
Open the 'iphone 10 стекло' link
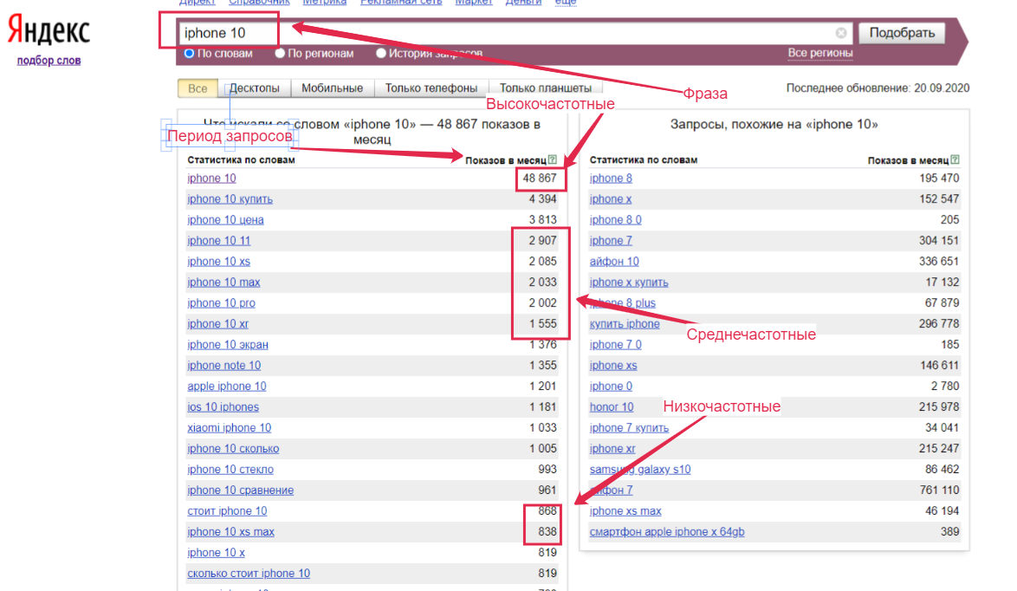pyautogui.click(x=230, y=469)
